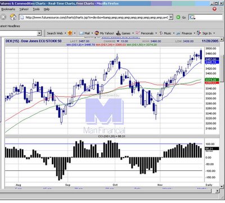Screen dimensions: 225x203
Task: Click the Stop loading X icon
Action: (x=3, y=17)
